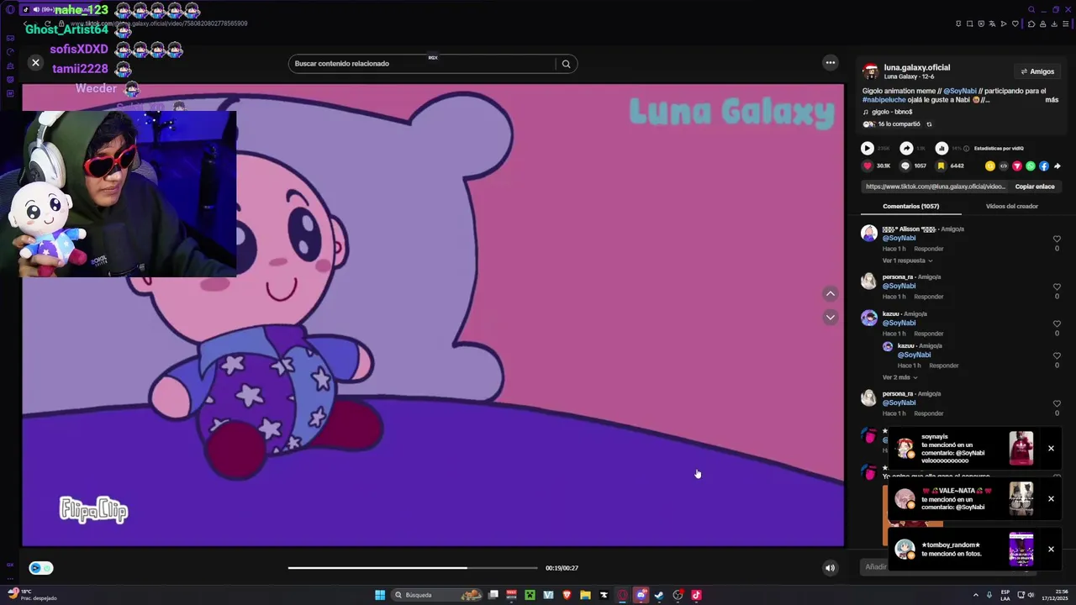Share via the pink send-to-friends icon
Image resolution: width=1076 pixels, height=605 pixels.
pyautogui.click(x=1017, y=166)
